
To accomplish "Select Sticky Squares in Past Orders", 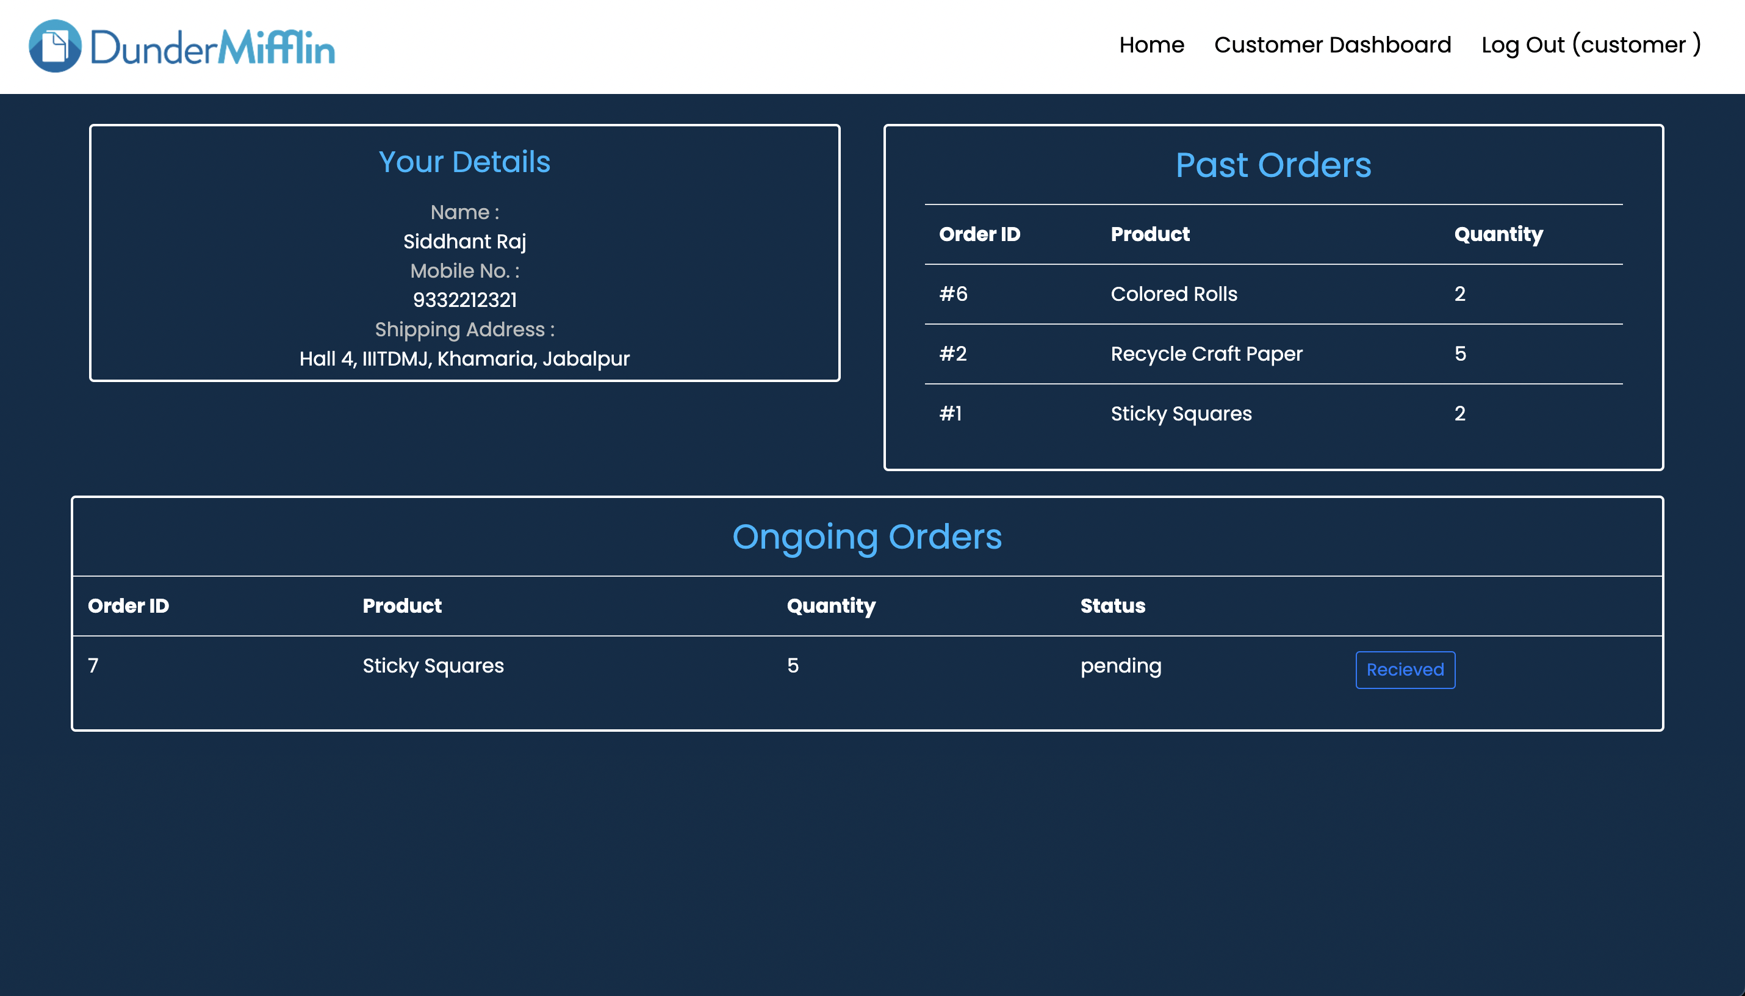I will (1181, 413).
